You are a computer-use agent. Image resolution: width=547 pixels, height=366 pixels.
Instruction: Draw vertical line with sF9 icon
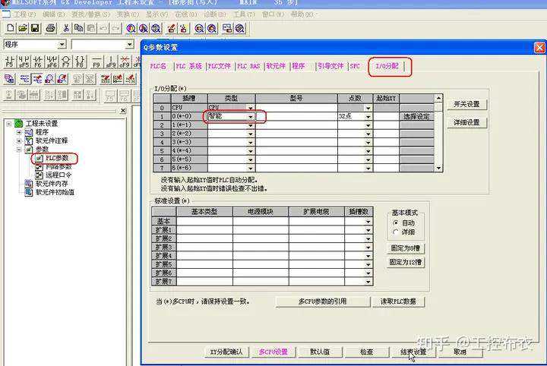(111, 62)
